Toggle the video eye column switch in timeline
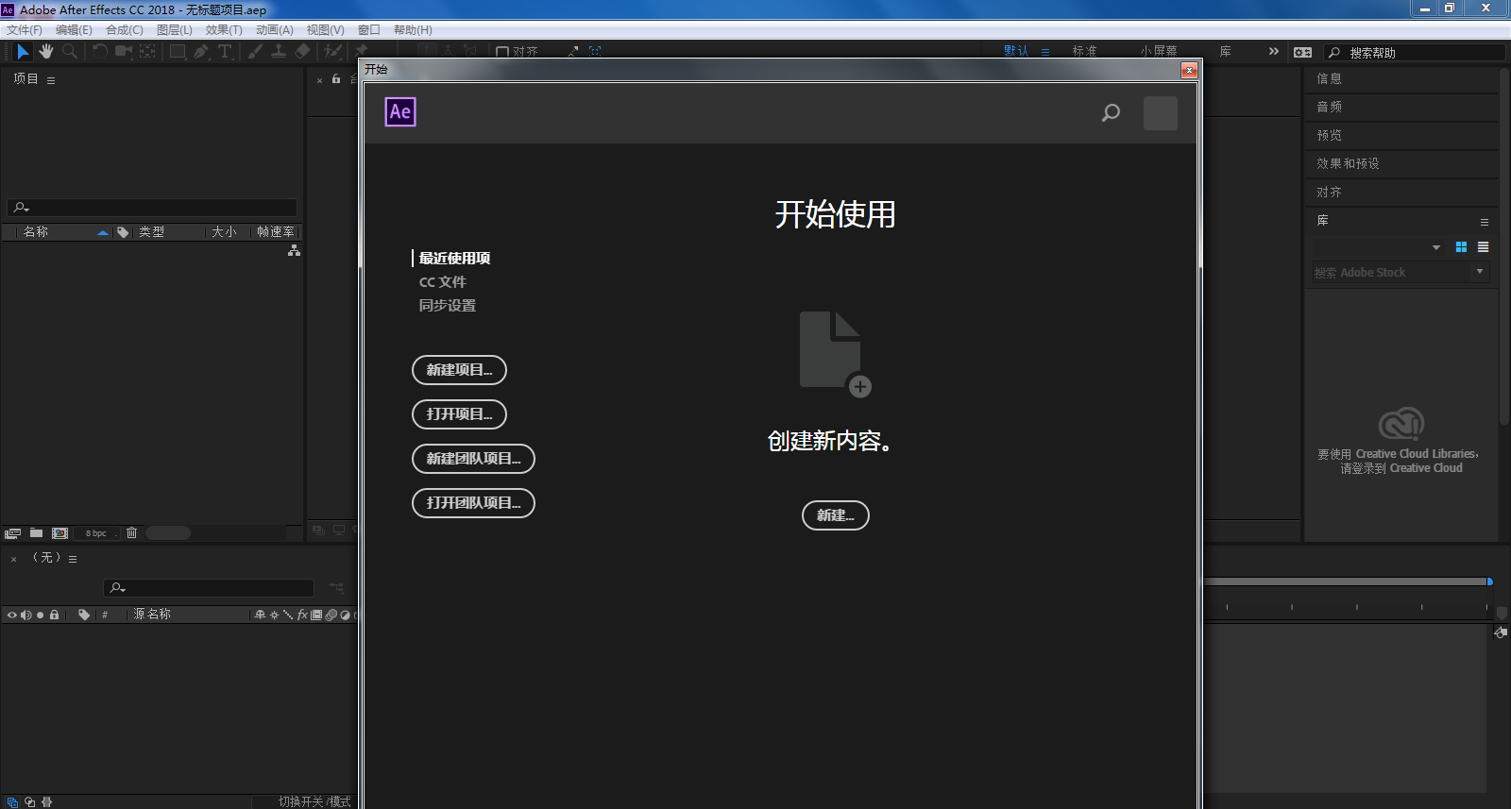1511x809 pixels. (x=12, y=615)
